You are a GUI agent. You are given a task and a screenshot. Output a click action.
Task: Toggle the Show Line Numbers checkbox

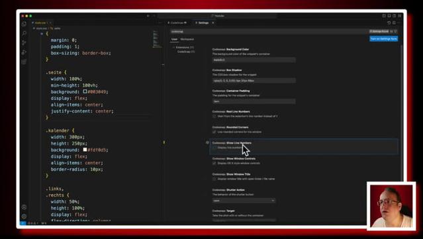click(x=214, y=148)
